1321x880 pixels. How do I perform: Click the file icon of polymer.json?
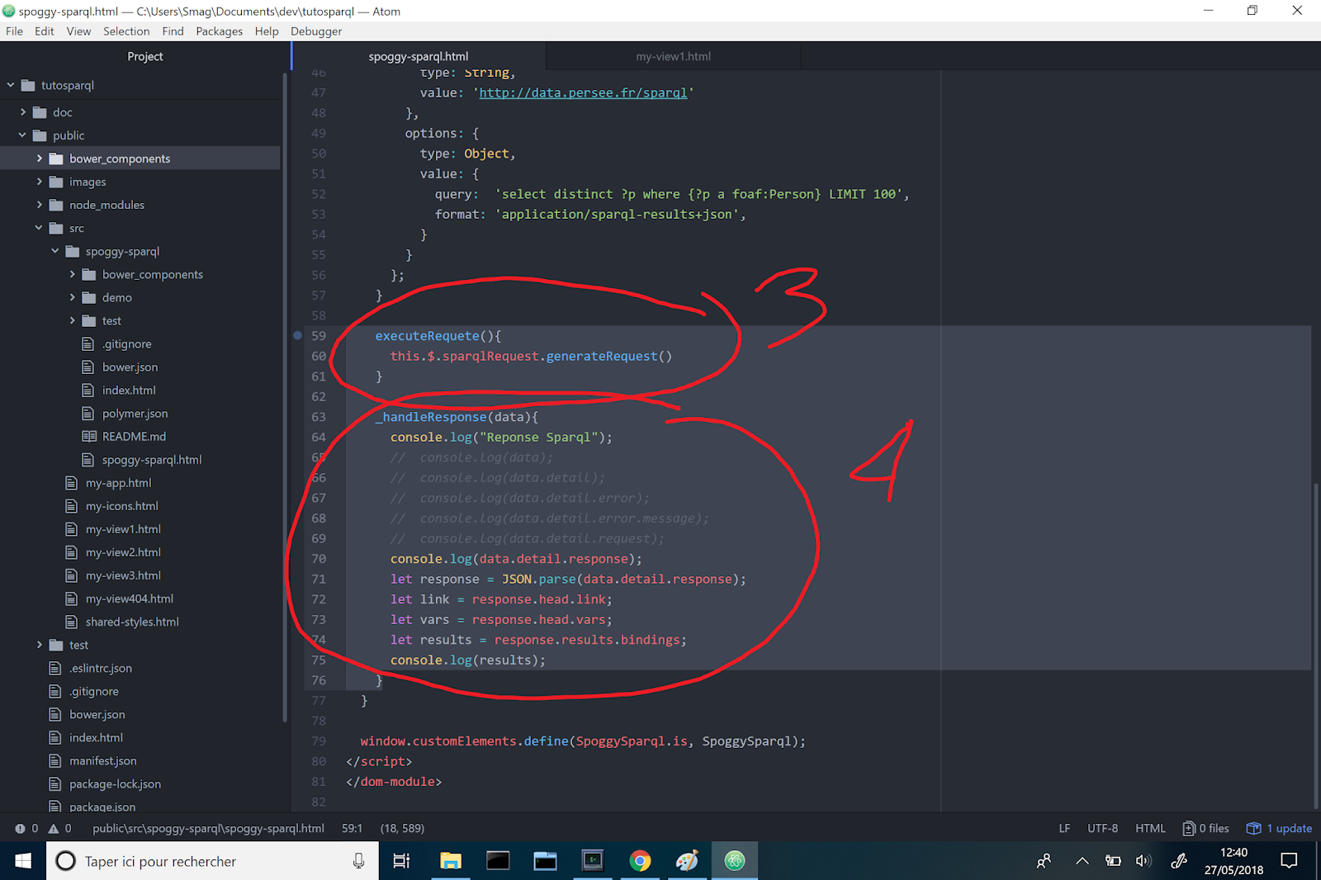click(88, 414)
